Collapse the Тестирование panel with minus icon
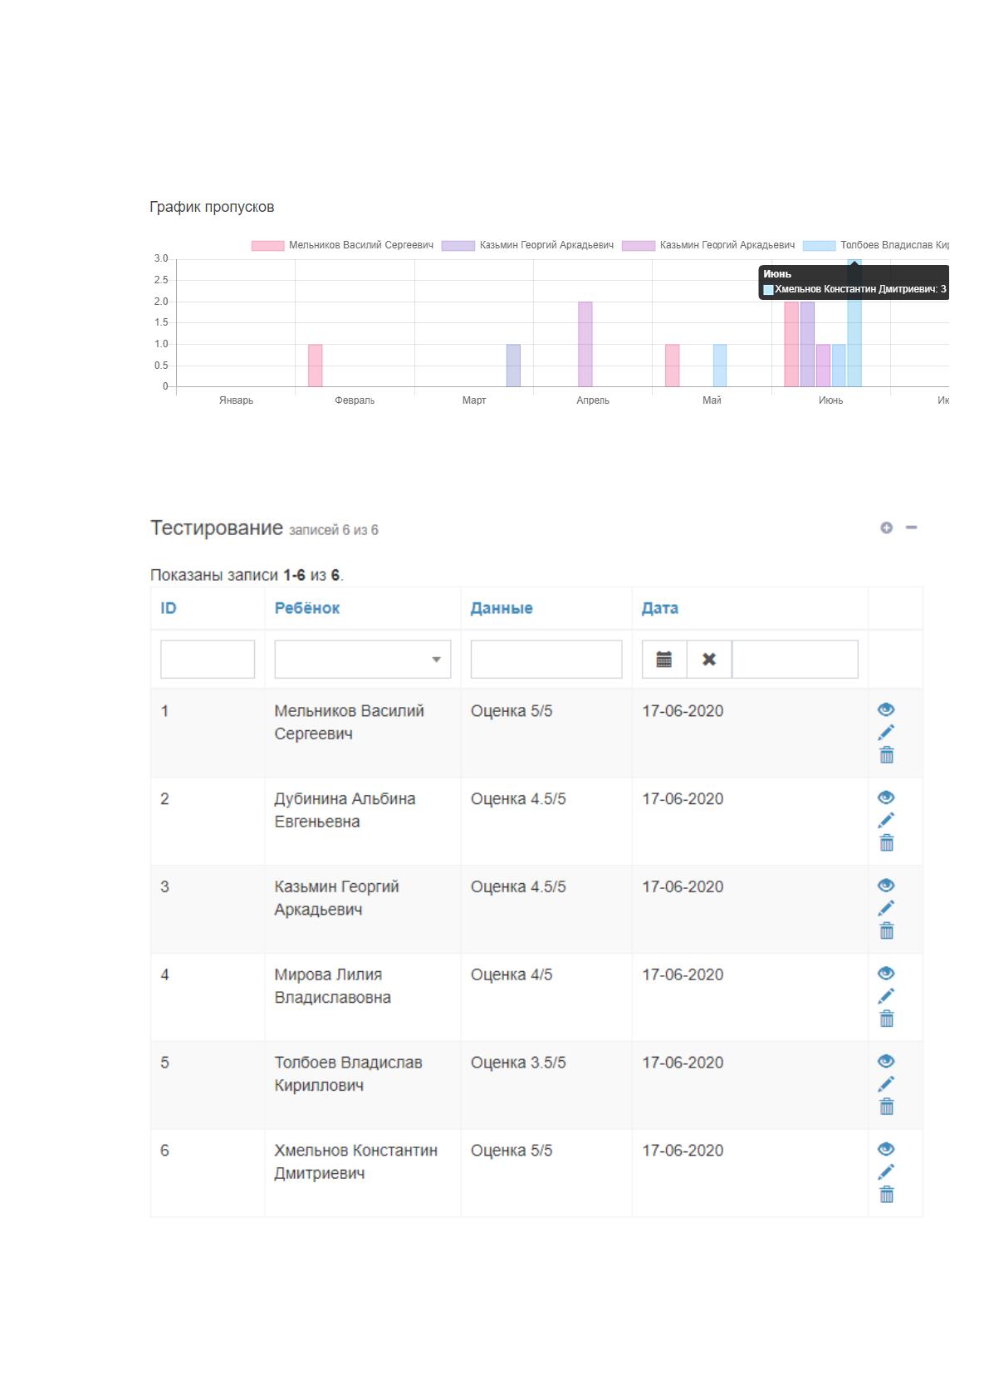The height and width of the screenshot is (1399, 989). pyautogui.click(x=911, y=528)
